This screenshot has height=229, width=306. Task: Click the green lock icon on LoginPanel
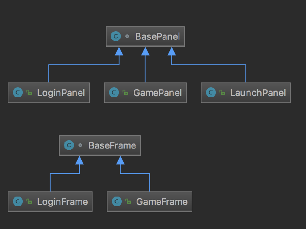point(29,93)
